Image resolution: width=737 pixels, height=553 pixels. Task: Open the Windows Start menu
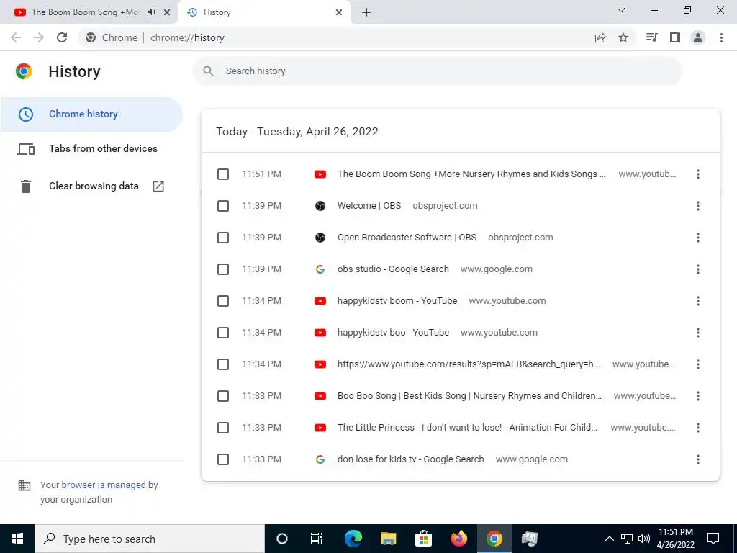pyautogui.click(x=17, y=539)
